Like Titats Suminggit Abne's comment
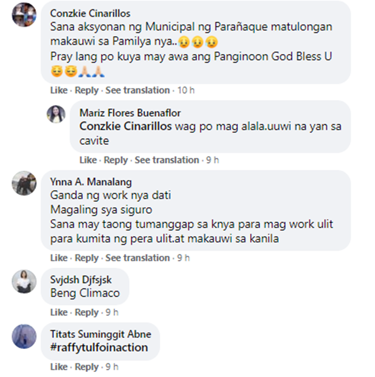The width and height of the screenshot is (375, 377). coord(59,367)
